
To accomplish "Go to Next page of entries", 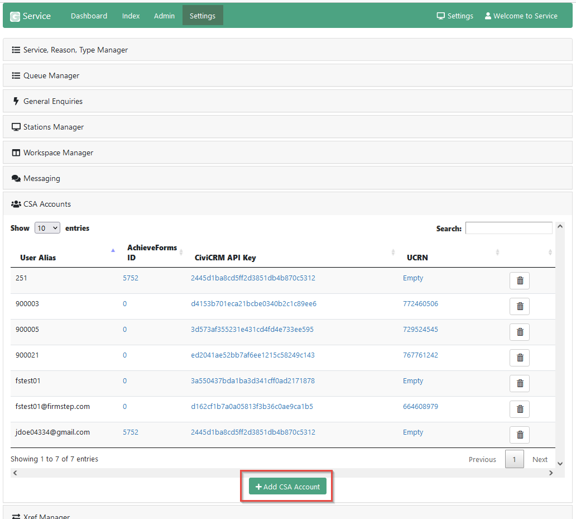I will click(x=540, y=459).
